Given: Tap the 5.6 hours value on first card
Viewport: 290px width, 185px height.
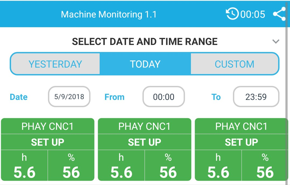Looking at the screenshot, I should [25, 172].
